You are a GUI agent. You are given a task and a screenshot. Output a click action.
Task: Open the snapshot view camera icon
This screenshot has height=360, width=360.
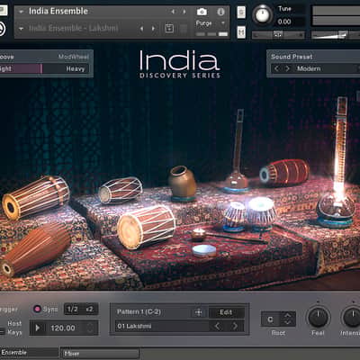tap(202, 12)
